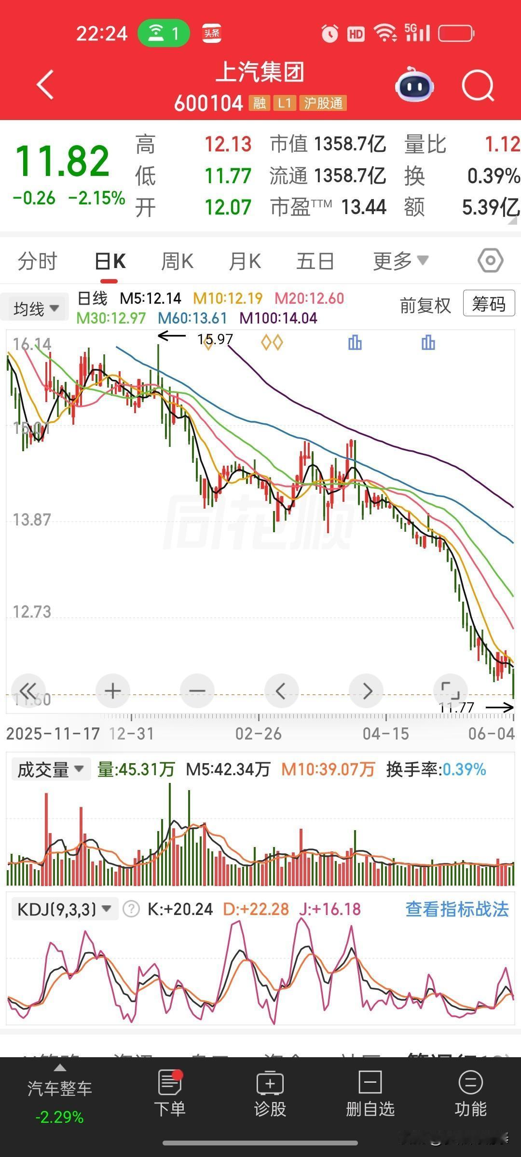Open 更多 period dropdown
Screen dimensions: 521x1157
pyautogui.click(x=400, y=261)
